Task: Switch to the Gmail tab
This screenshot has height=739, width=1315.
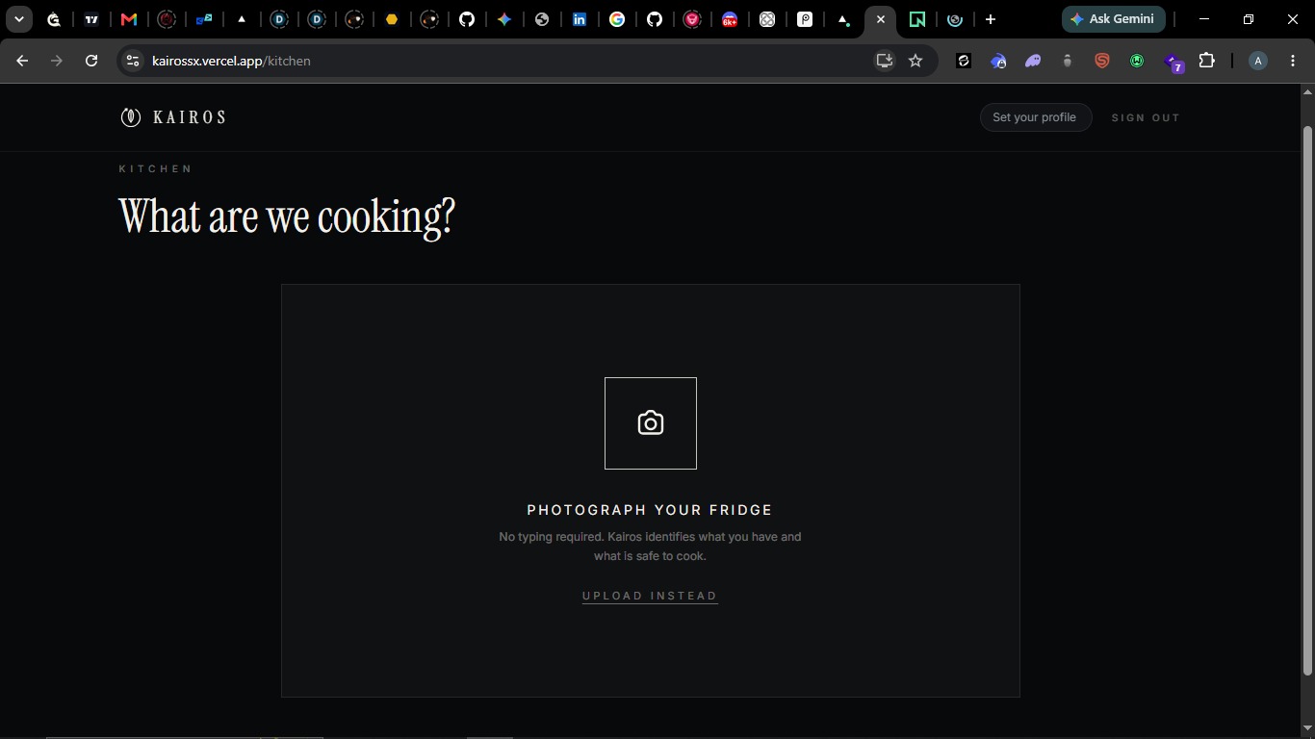Action: 129,19
